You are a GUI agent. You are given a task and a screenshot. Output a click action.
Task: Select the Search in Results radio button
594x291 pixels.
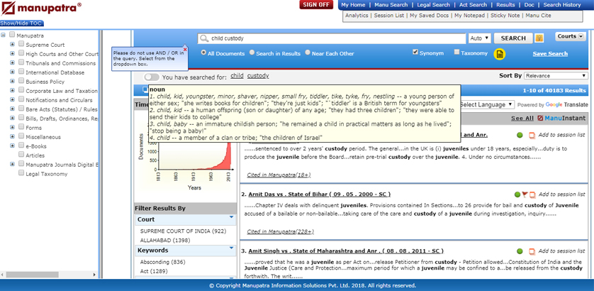coord(252,53)
